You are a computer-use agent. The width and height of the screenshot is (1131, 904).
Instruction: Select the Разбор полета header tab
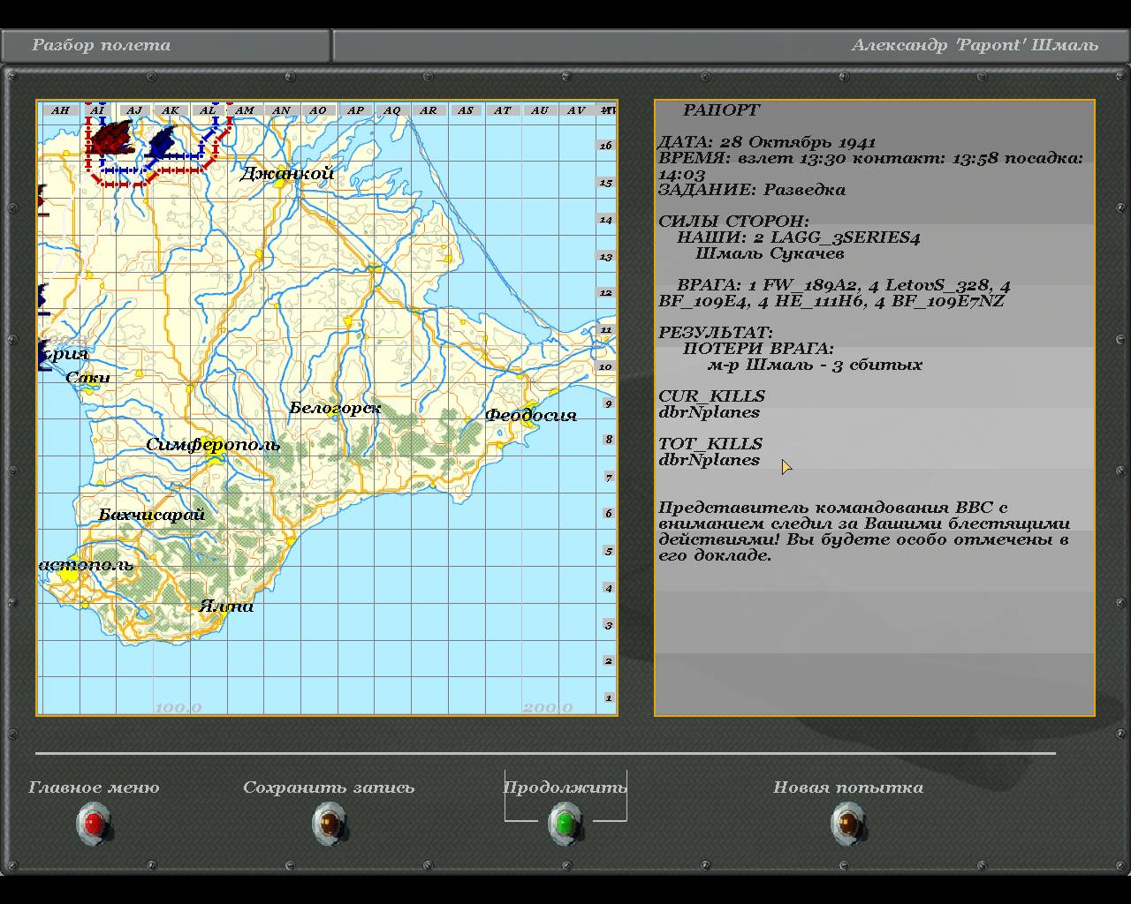tap(102, 45)
